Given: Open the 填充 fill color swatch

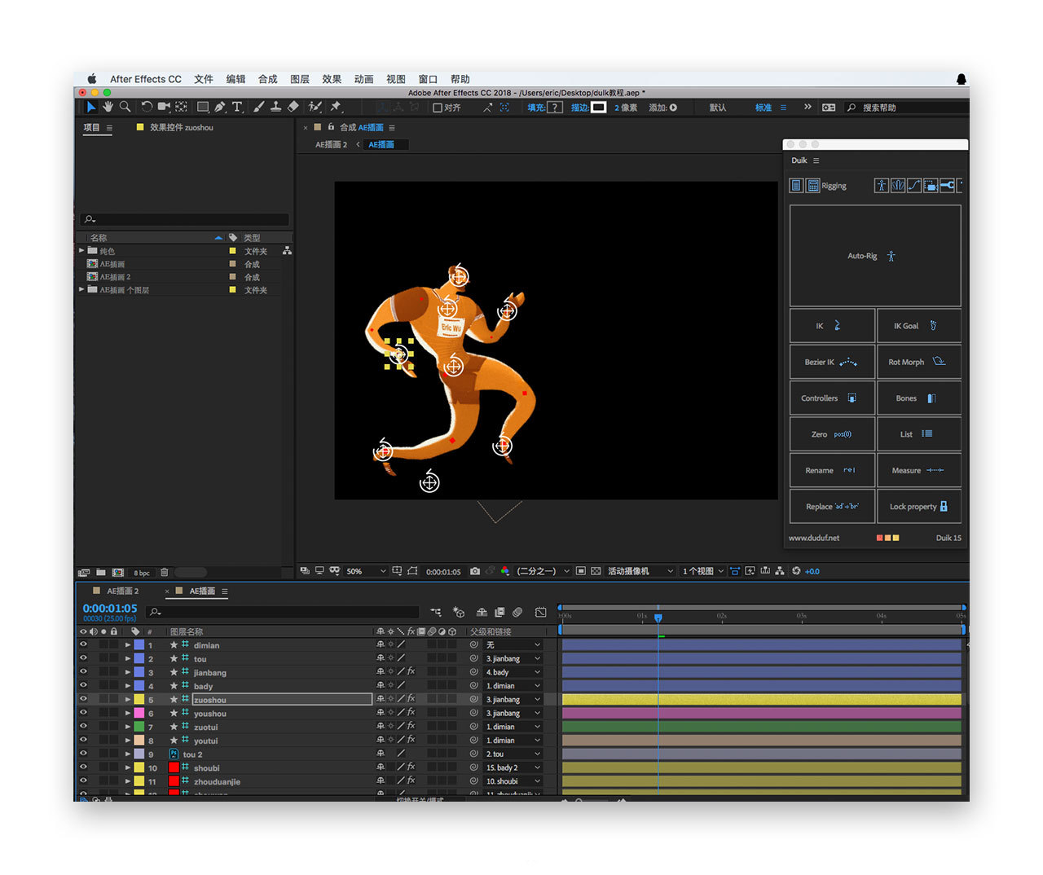Looking at the screenshot, I should click(x=554, y=108).
